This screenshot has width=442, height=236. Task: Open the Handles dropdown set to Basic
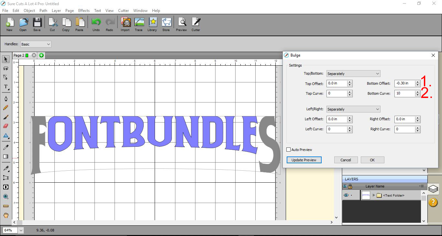(x=36, y=44)
